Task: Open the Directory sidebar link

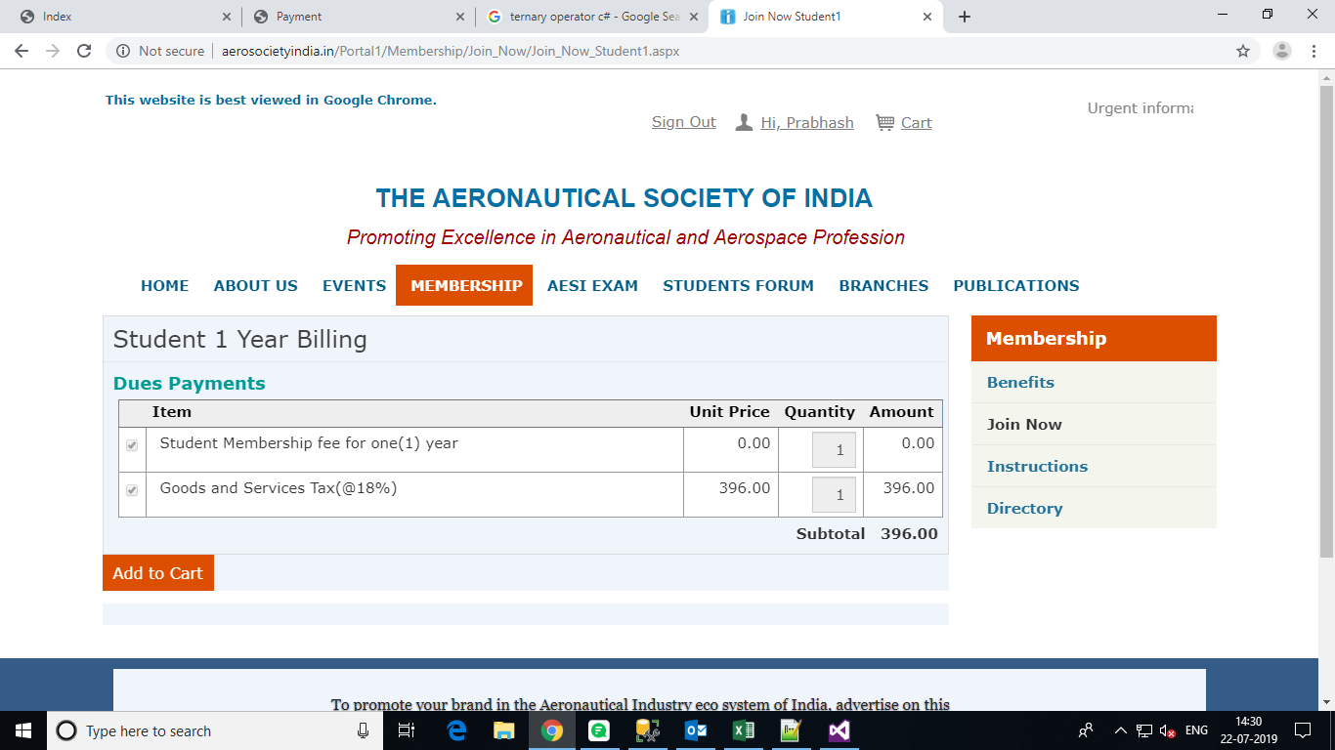Action: click(1024, 508)
